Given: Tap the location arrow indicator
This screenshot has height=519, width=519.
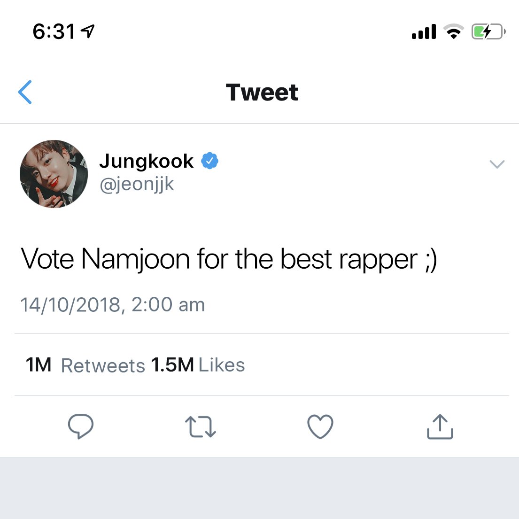Looking at the screenshot, I should 88,31.
